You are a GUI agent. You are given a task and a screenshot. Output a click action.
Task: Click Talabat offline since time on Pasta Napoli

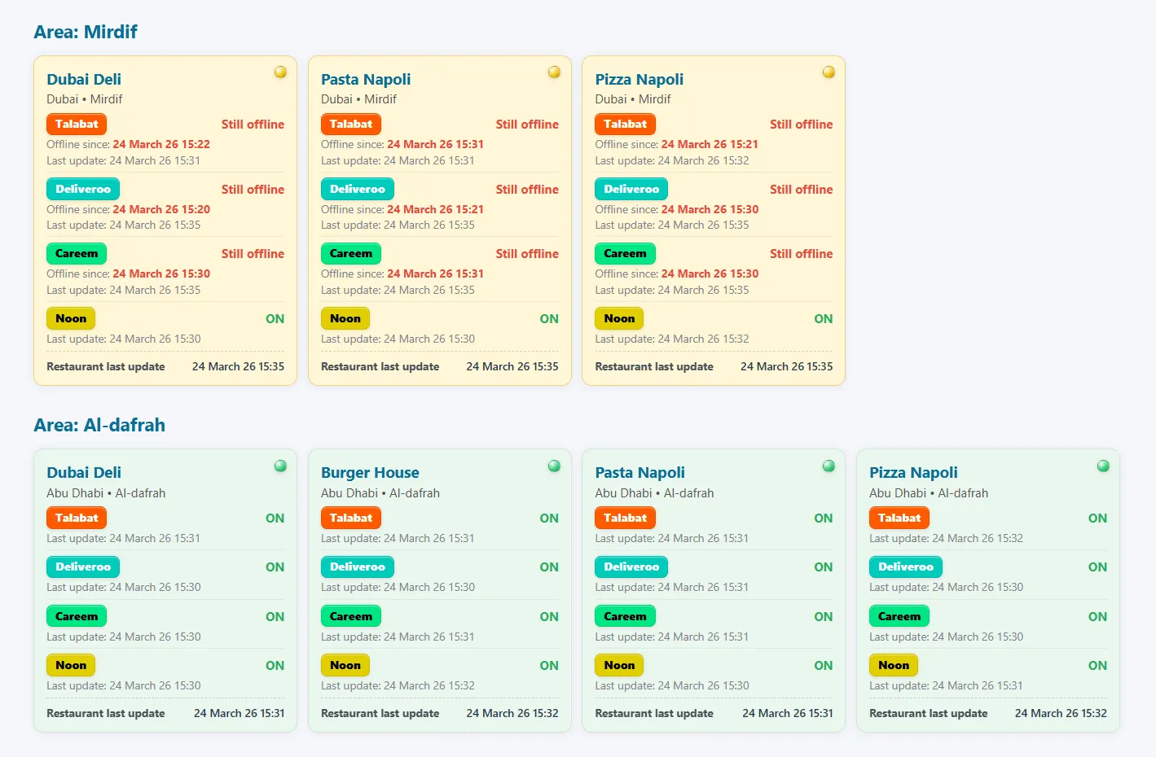(x=435, y=144)
